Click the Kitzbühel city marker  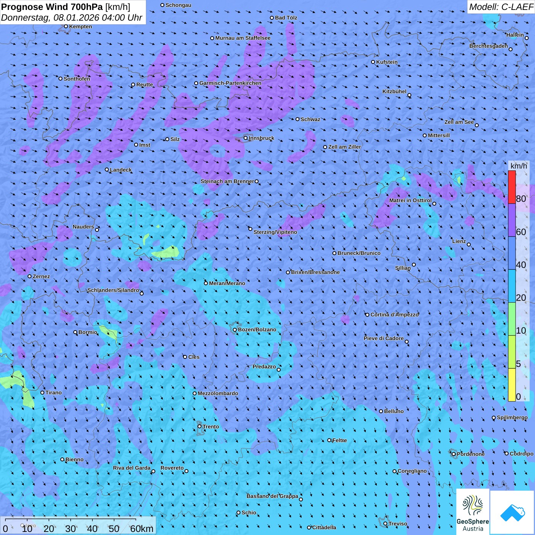coord(409,95)
